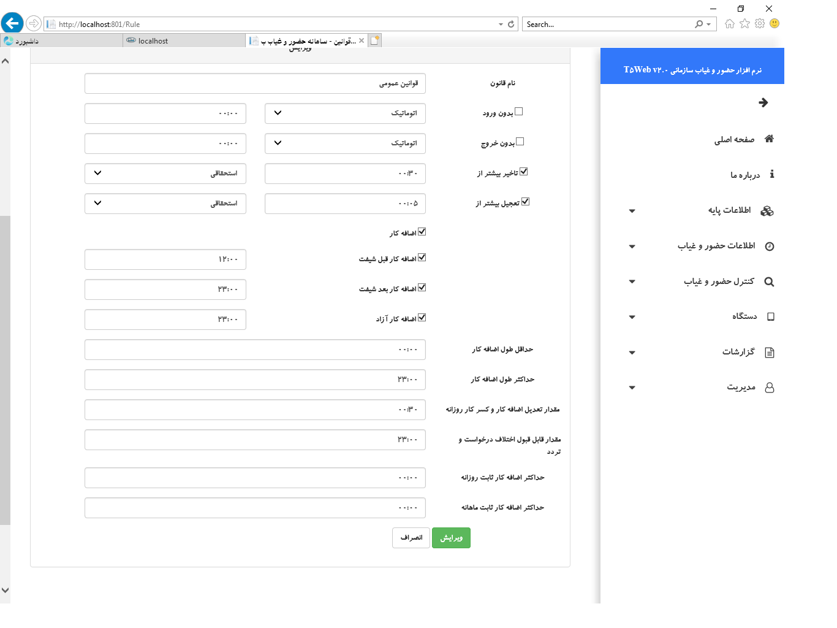The height and width of the screenshot is (628, 837).
Task: Click the document icon for گزارشات
Action: [770, 353]
